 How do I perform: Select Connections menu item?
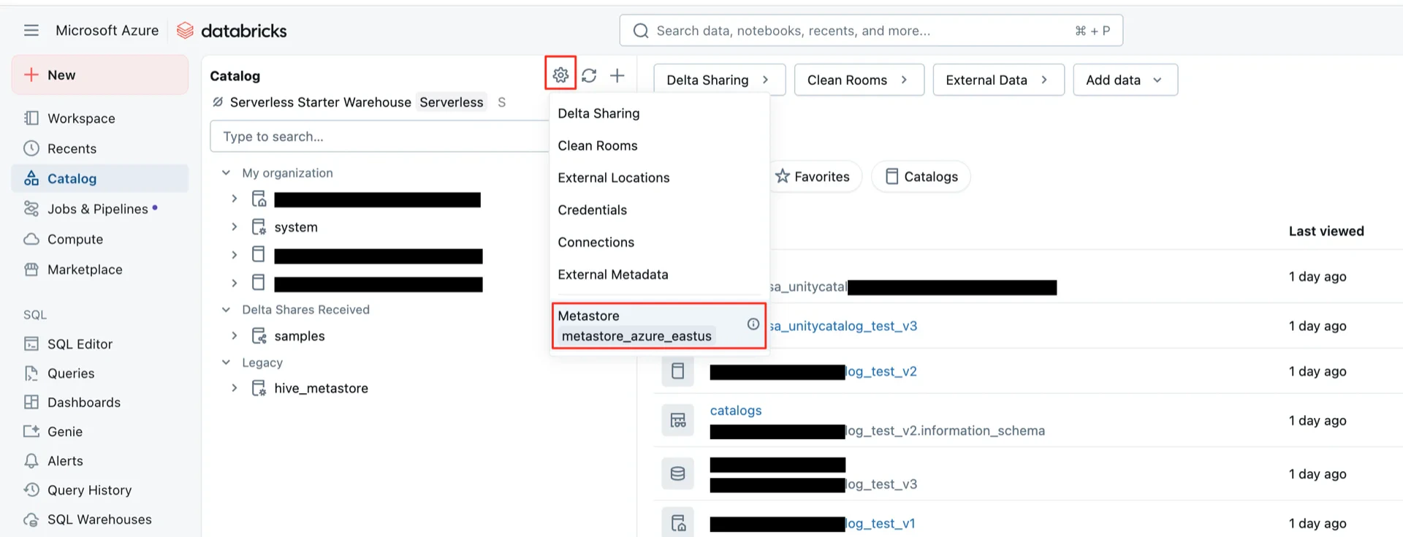click(x=659, y=242)
